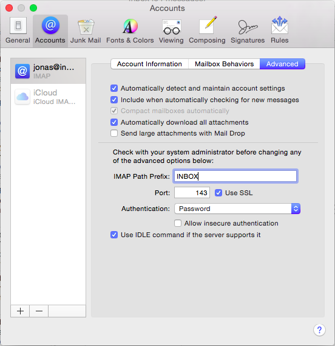Open help with the question mark button
The image size is (335, 346).
point(319,330)
